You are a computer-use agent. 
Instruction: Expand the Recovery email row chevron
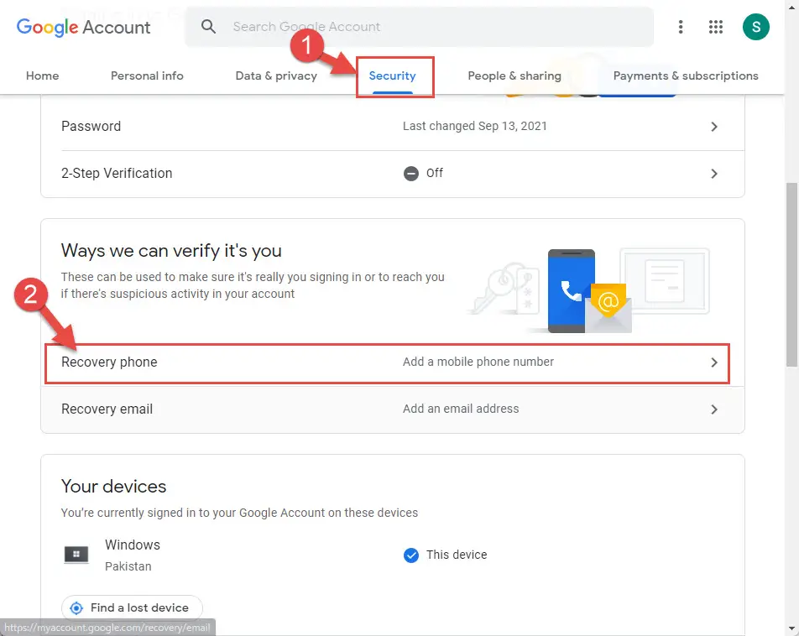tap(714, 409)
